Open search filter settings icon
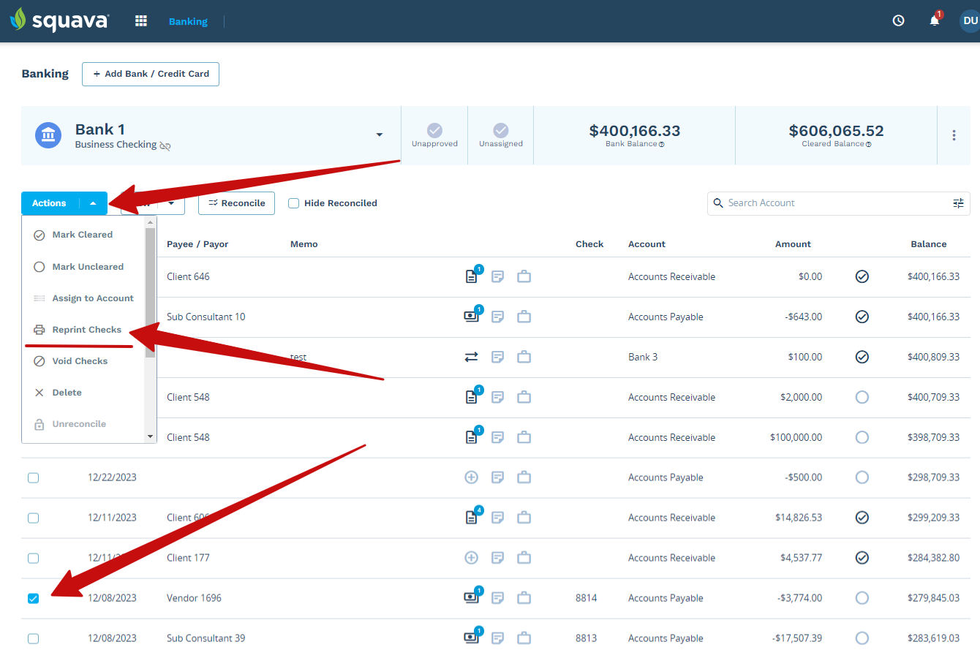 point(958,203)
